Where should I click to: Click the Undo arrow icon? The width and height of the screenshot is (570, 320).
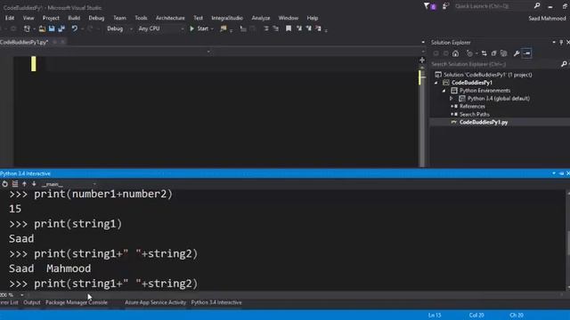coord(75,28)
